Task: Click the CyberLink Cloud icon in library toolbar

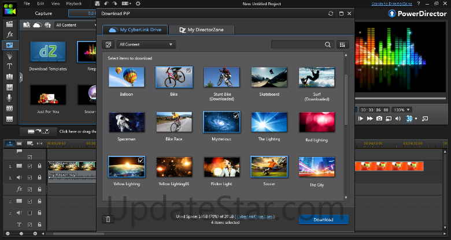Action: pos(38,25)
